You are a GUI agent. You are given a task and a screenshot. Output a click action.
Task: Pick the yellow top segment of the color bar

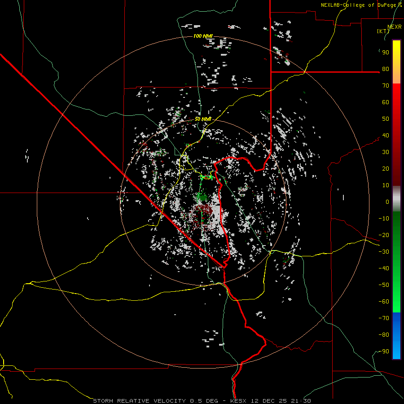tap(396, 62)
